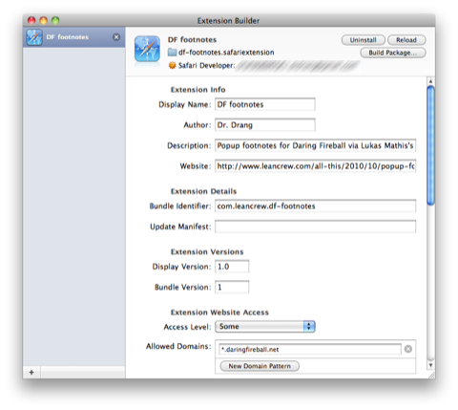Add extension with plus button
Screen dimensions: 458x410
(x=31, y=372)
